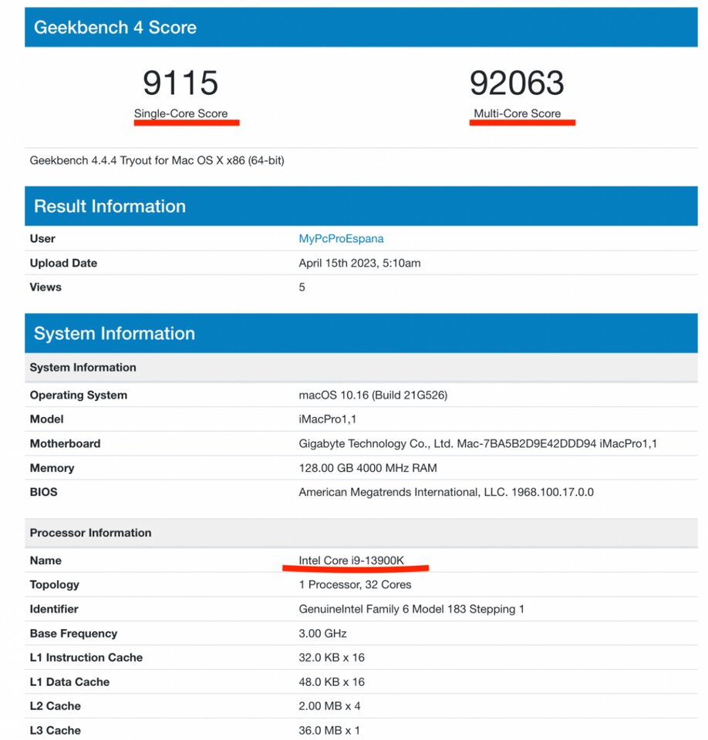Screen dimensions: 708x740
Task: Click the Geekbench 4.4.4 Tryout version text
Action: point(157,160)
